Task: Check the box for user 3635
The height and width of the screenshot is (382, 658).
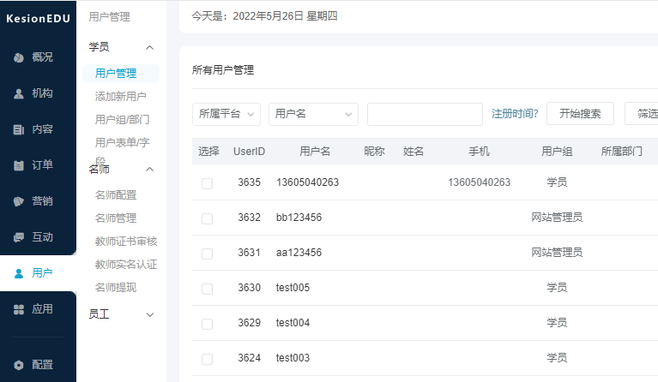Action: point(207,183)
